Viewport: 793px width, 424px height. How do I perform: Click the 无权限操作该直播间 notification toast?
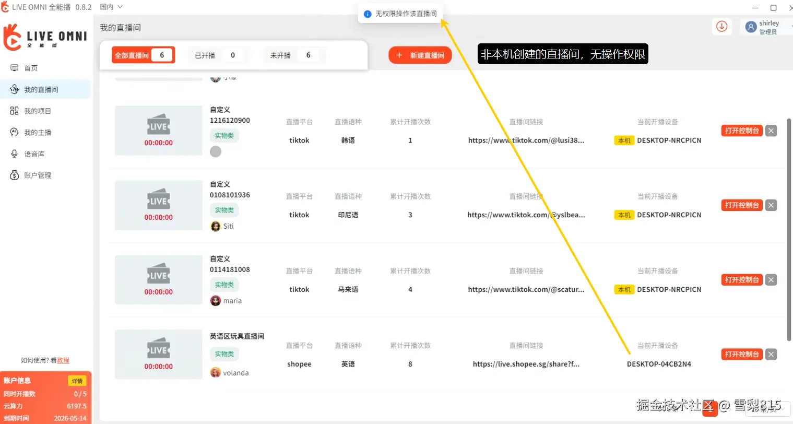(x=401, y=14)
